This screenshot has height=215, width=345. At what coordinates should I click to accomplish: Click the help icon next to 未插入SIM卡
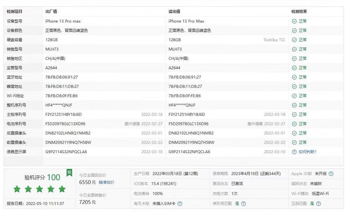tap(180, 204)
